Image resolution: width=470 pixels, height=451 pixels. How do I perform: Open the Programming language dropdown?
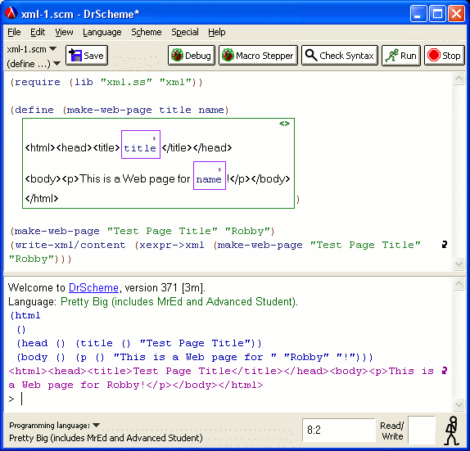tap(54, 426)
